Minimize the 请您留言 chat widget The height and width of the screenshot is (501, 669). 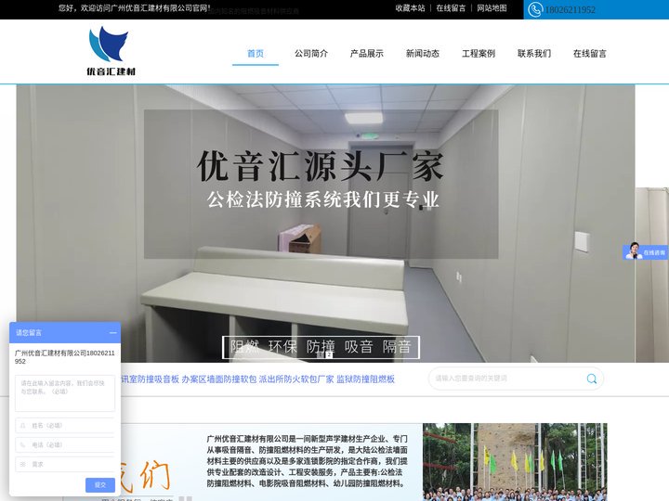click(112, 333)
